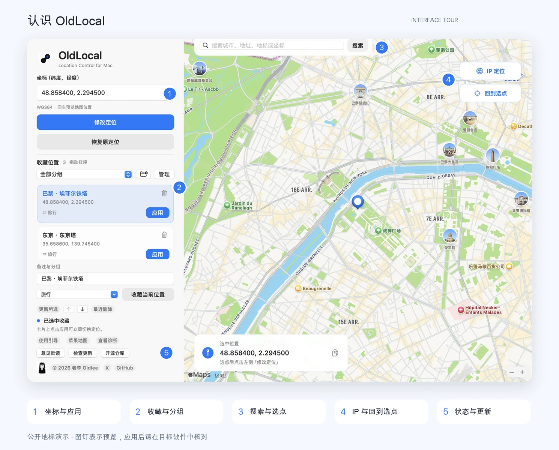Select the 巴黎凯旋门 landmark icon on the map
This screenshot has width=559, height=450.
coord(361,91)
